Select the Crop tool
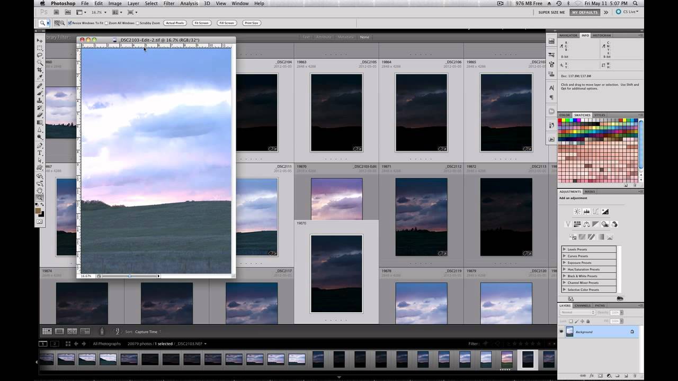Image resolution: width=678 pixels, height=381 pixels. pyautogui.click(x=40, y=70)
